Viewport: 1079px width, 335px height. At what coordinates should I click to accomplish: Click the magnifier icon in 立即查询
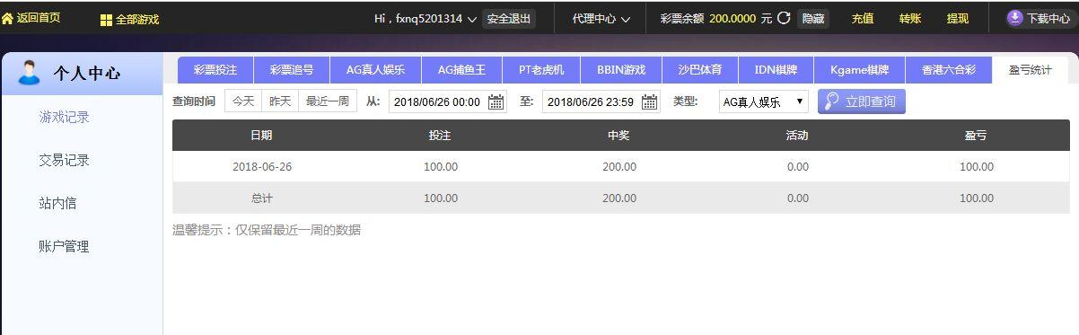(x=832, y=101)
